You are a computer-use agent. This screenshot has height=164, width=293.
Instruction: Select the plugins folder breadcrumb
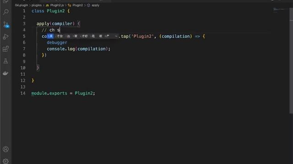(x=37, y=5)
